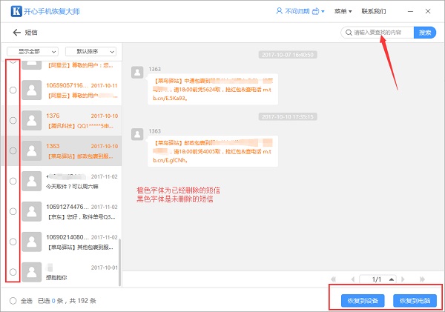The image size is (445, 312).
Task: Open the 默认排序 sorting dropdown
Action: [x=90, y=52]
